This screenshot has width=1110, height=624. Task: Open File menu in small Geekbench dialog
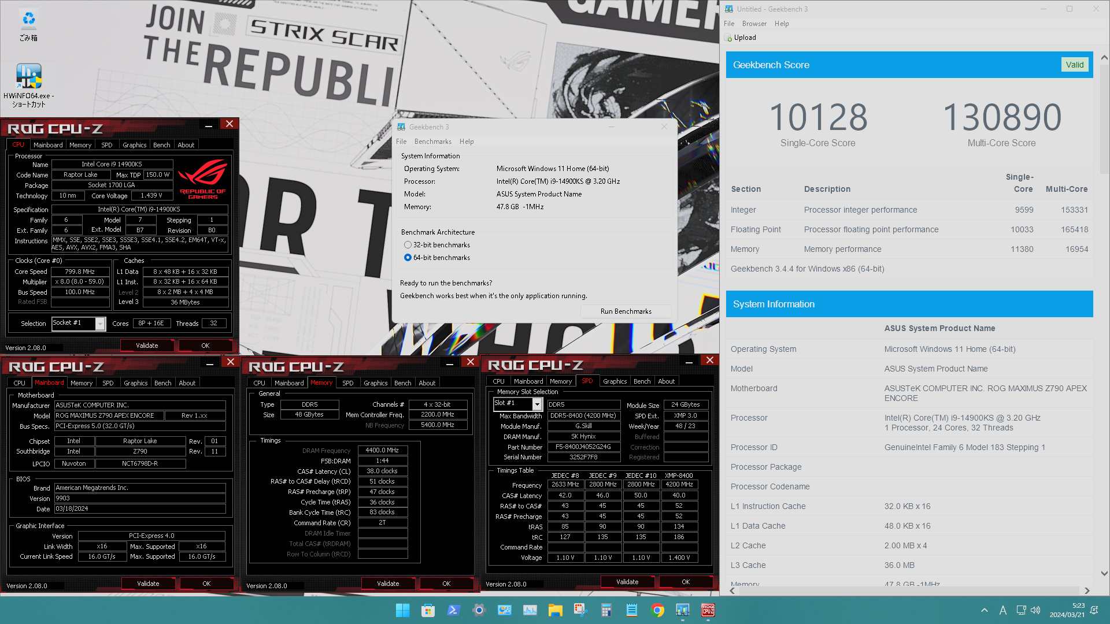pos(401,142)
